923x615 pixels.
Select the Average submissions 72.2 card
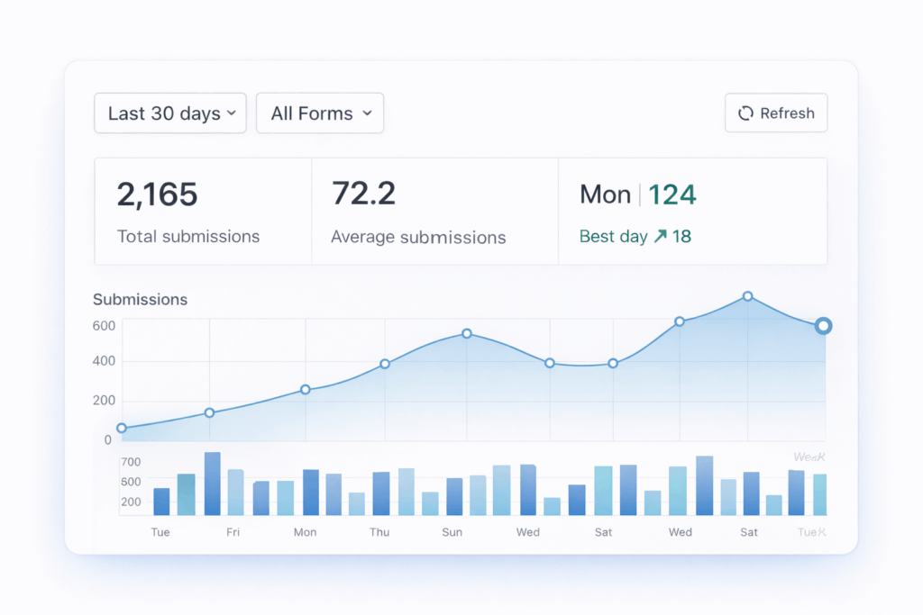(434, 212)
